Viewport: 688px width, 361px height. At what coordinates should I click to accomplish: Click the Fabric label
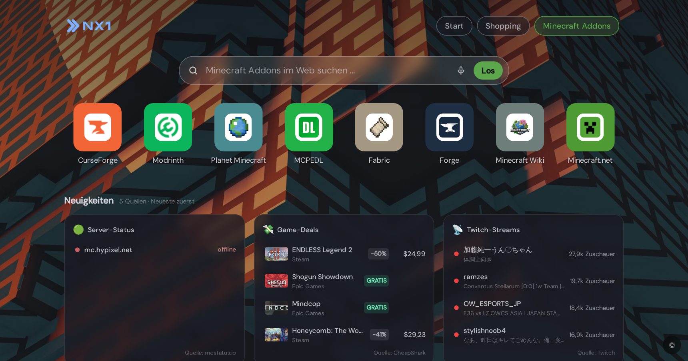tap(379, 160)
